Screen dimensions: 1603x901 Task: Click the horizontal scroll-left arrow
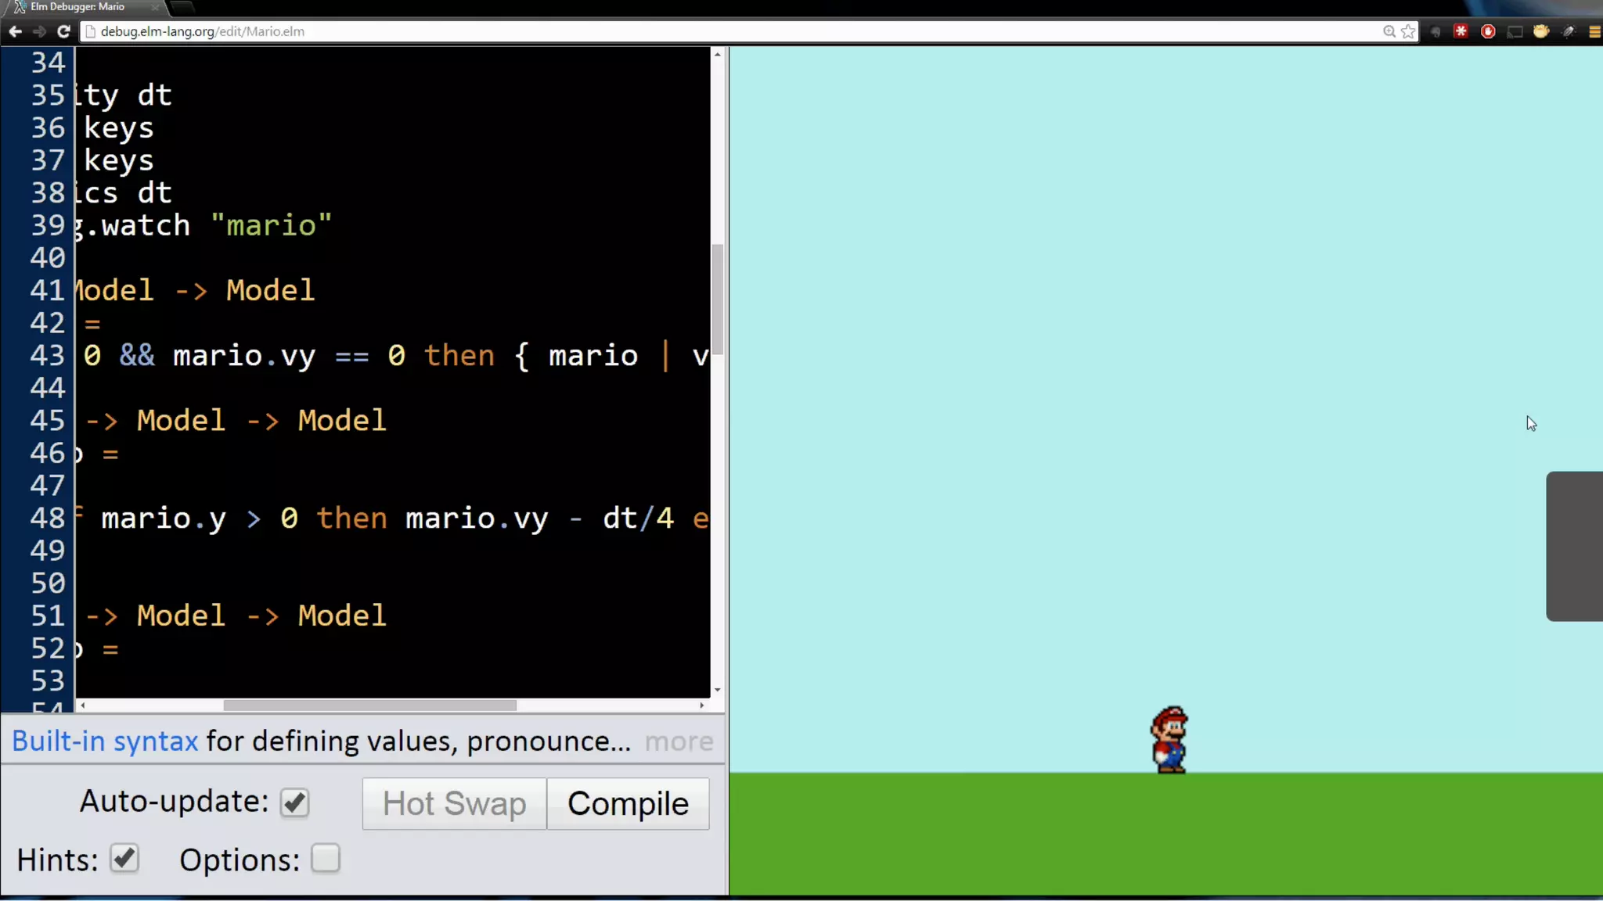coord(82,705)
